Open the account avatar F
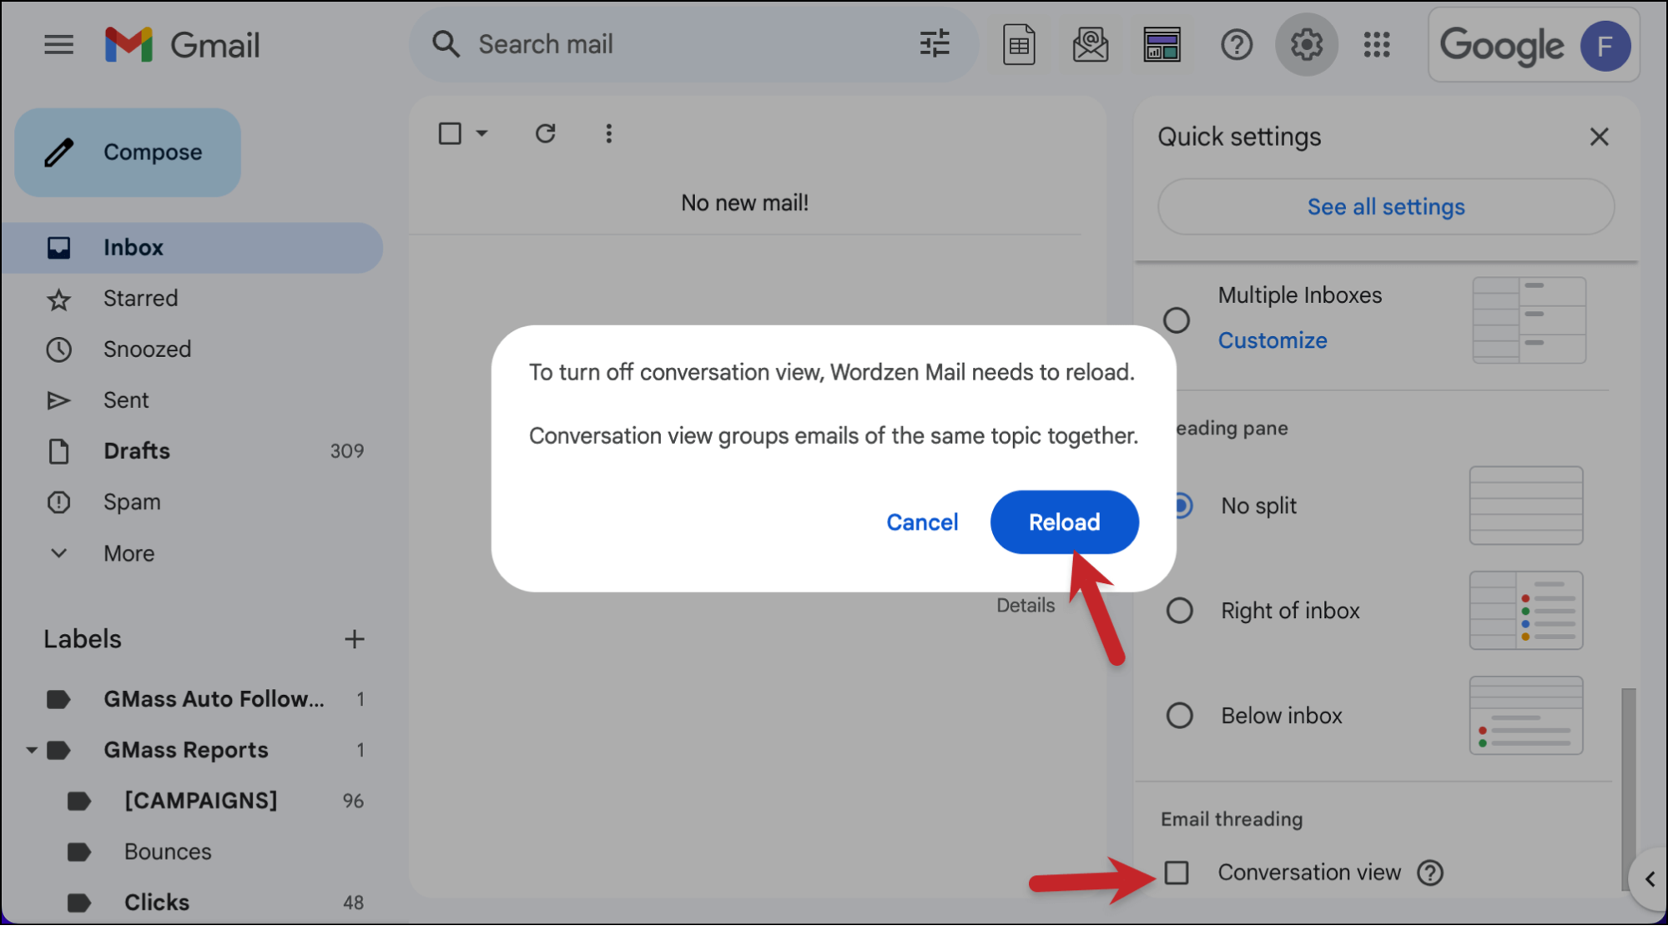Screen dimensions: 1668x926 coord(1605,46)
